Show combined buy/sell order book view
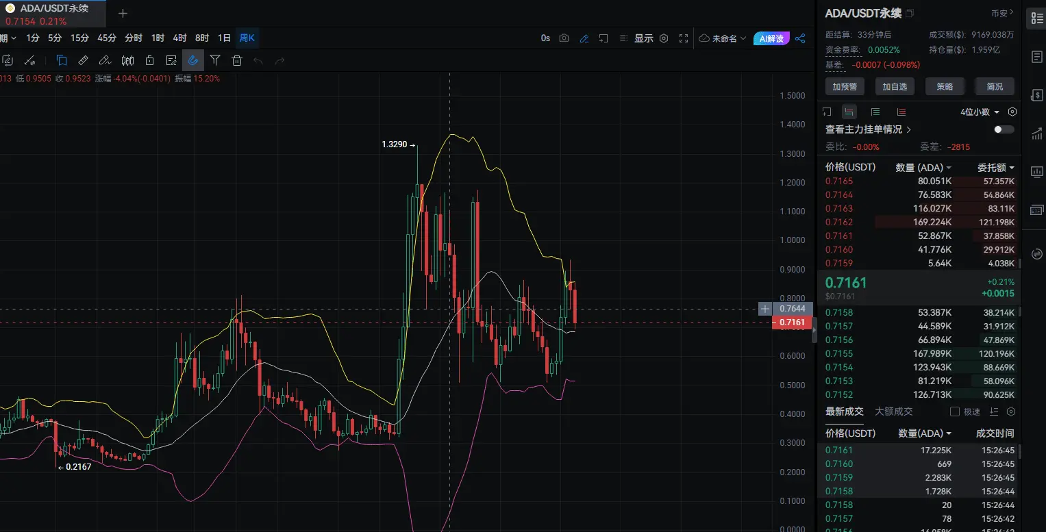The image size is (1046, 532). coord(849,112)
